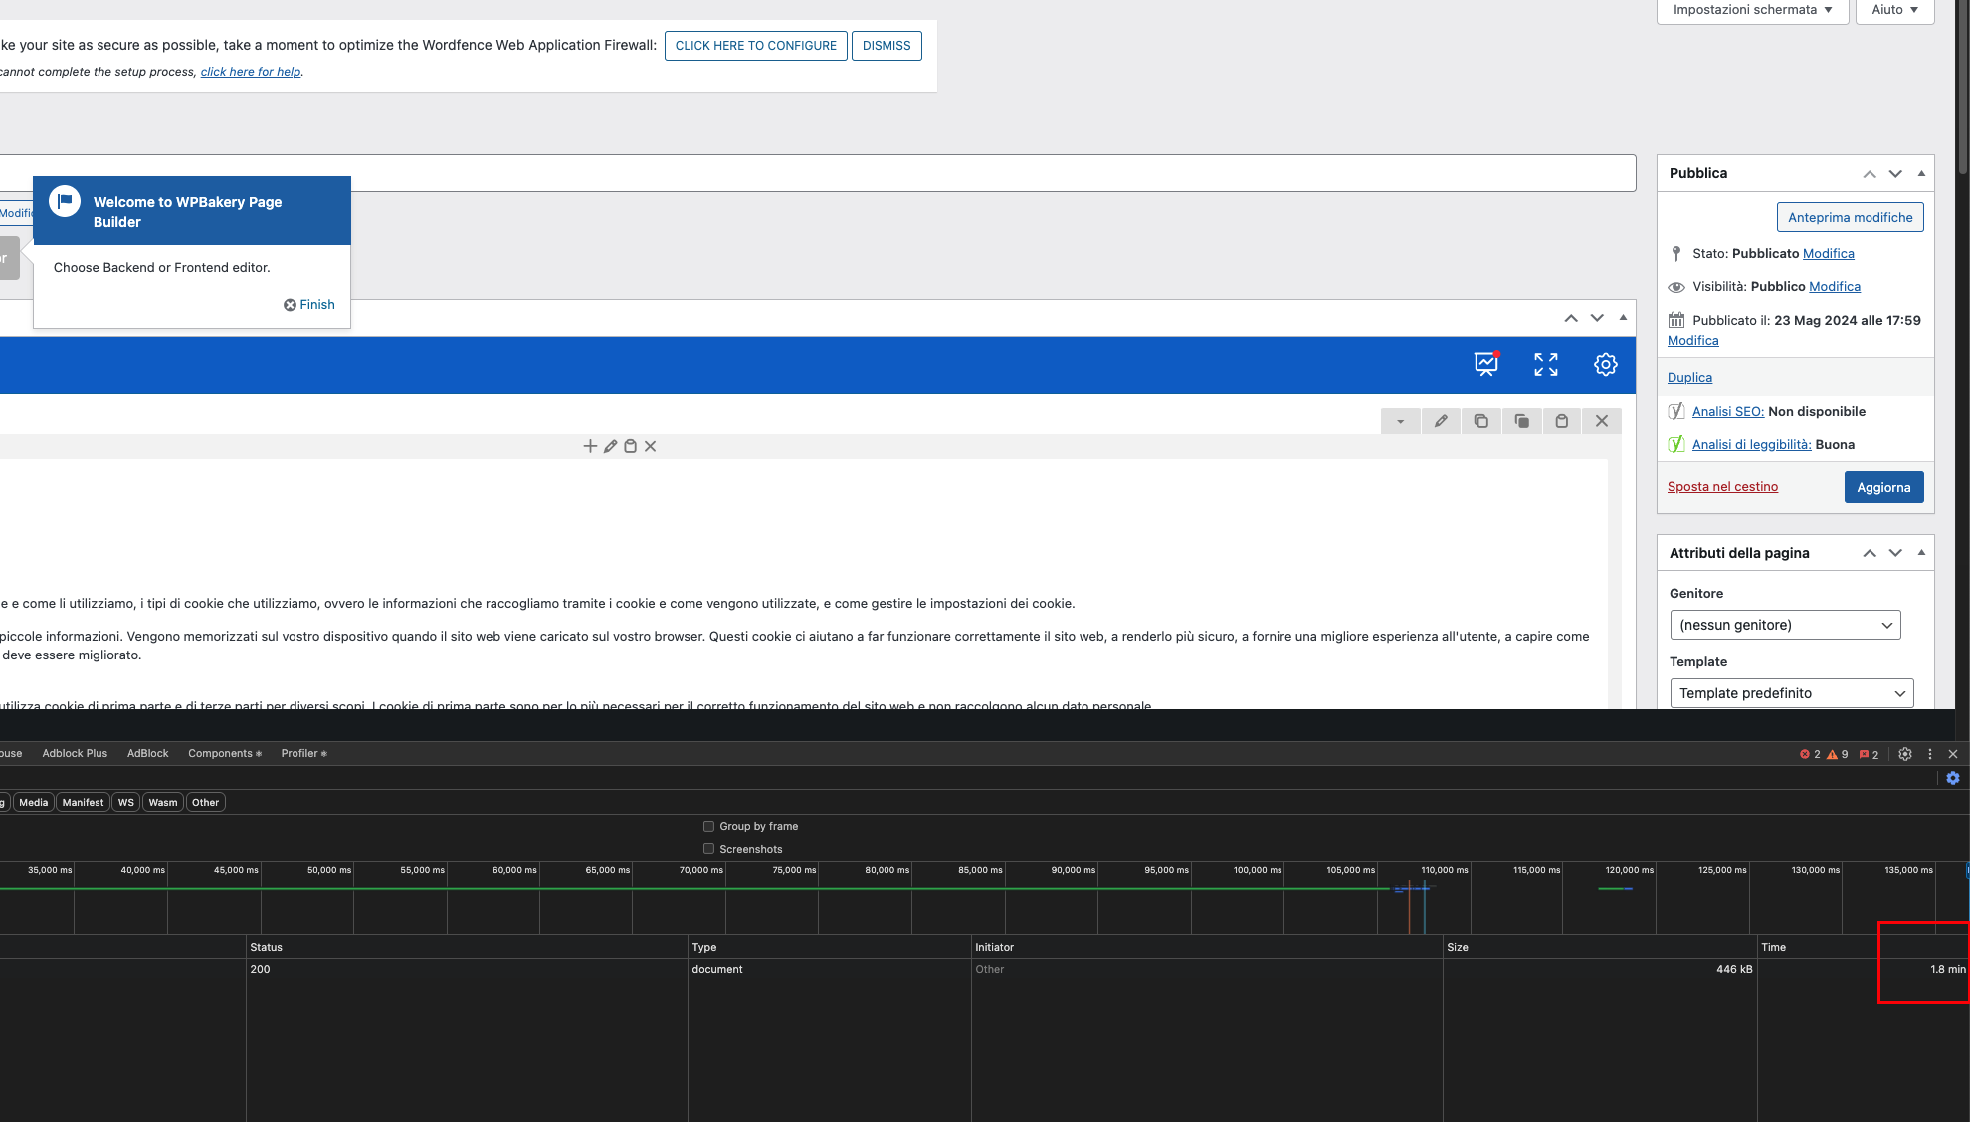
Task: Click the row copy icon
Action: pos(1480,421)
